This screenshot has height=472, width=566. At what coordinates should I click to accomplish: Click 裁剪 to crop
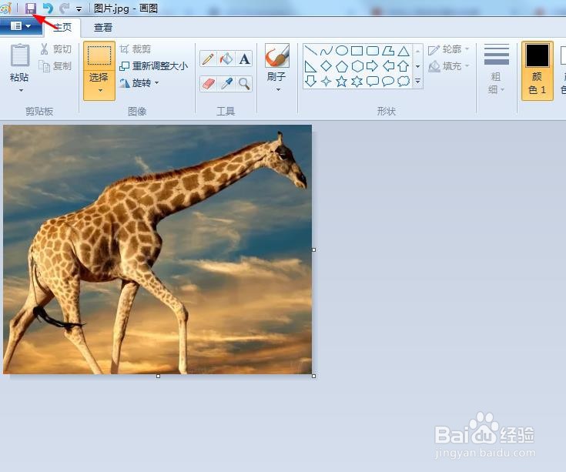[x=136, y=49]
